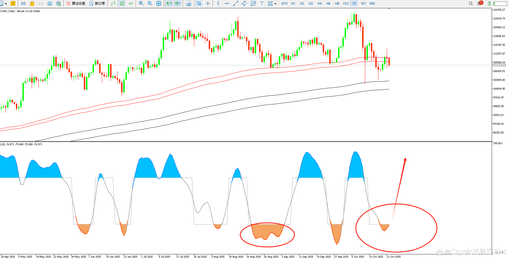The image size is (509, 259).
Task: Switch to M15 timeframe
Action: click(x=284, y=4)
